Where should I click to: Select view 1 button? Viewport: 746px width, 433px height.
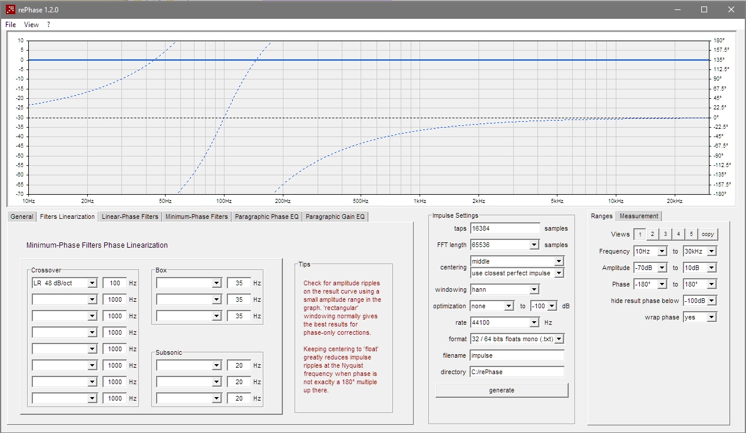639,234
